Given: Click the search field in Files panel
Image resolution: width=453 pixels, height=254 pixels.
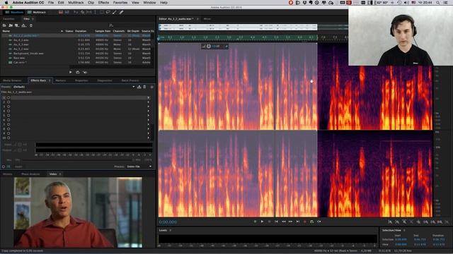Looking at the screenshot, I should click(x=130, y=25).
